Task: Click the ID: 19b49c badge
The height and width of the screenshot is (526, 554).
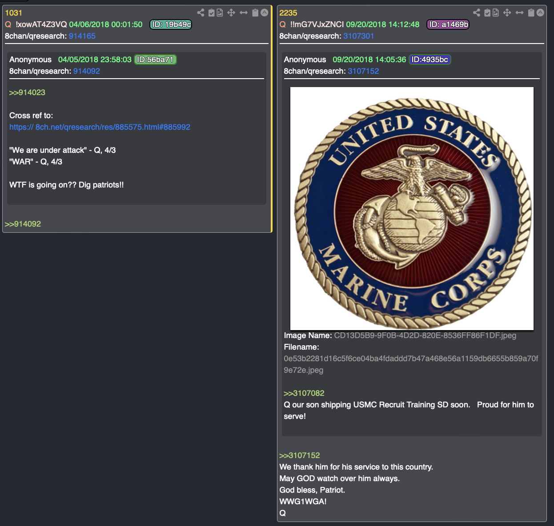Action: [x=171, y=24]
